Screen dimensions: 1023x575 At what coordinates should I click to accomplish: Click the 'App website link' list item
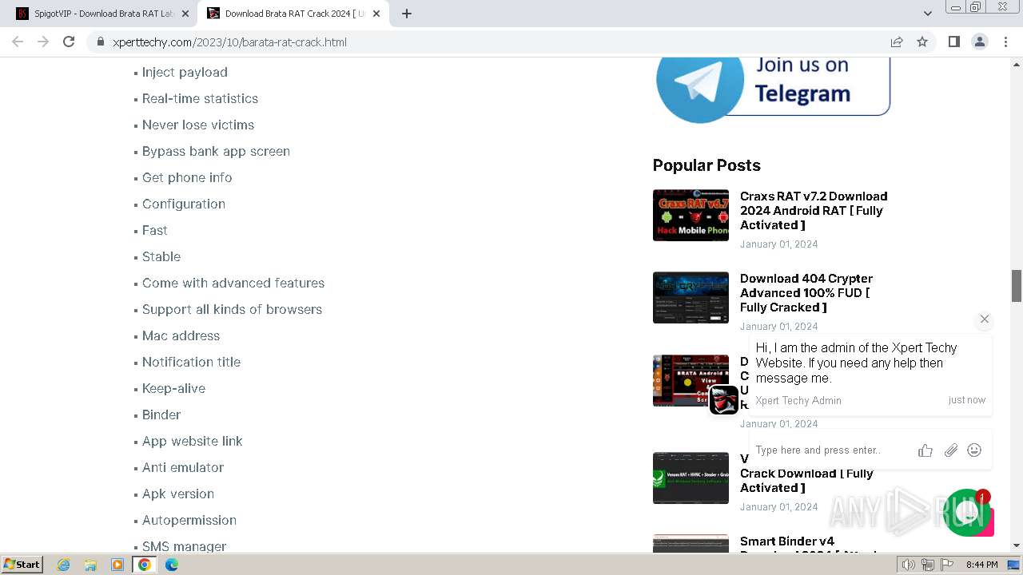click(x=192, y=441)
